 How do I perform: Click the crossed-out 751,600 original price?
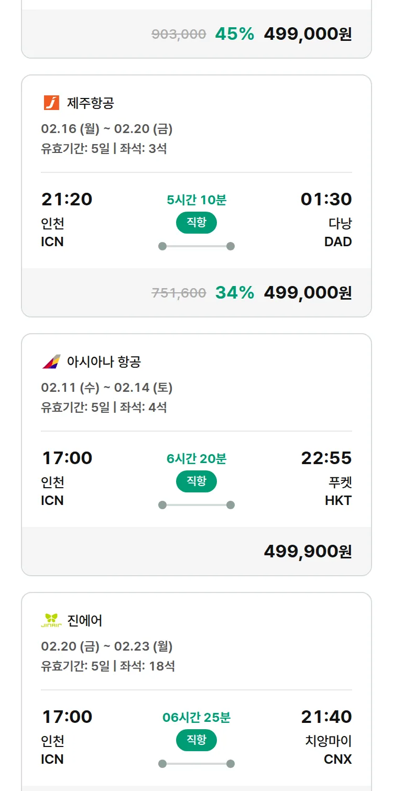pos(179,293)
